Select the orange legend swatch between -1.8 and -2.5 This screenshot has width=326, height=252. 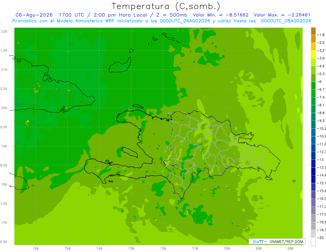coord(313,39)
